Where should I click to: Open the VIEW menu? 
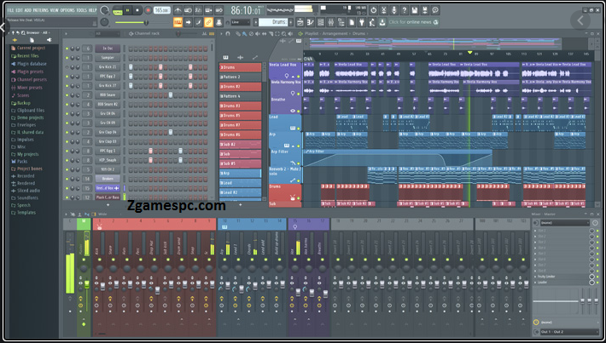[x=54, y=10]
